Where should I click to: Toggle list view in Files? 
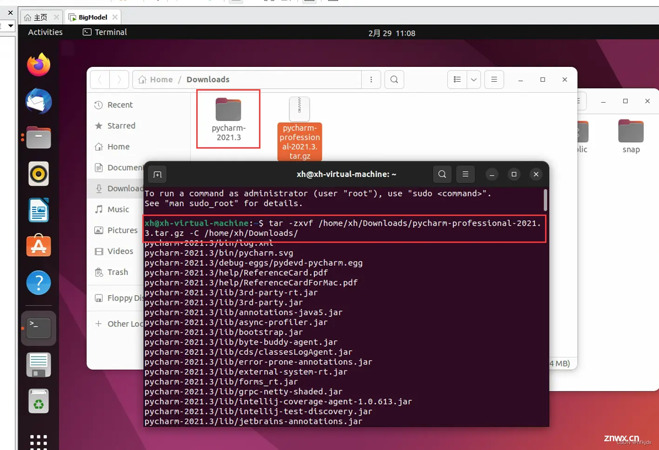coord(457,79)
